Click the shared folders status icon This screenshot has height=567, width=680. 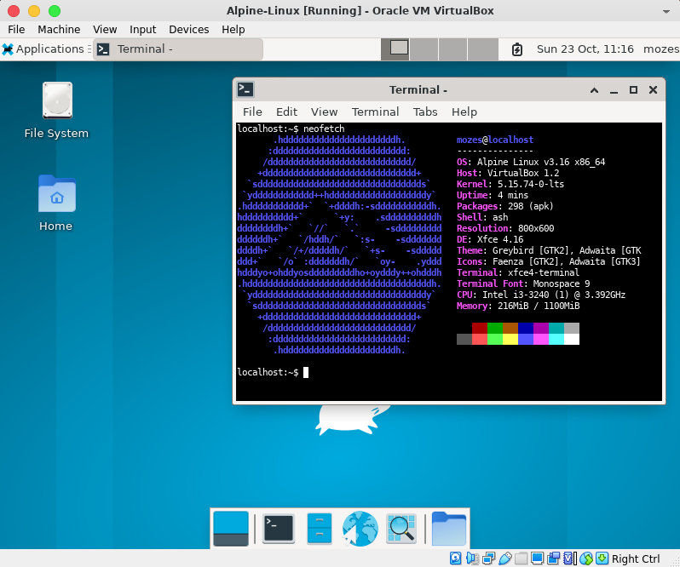tap(521, 558)
